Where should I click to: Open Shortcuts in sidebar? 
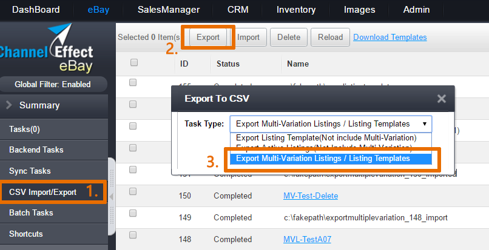click(53, 234)
